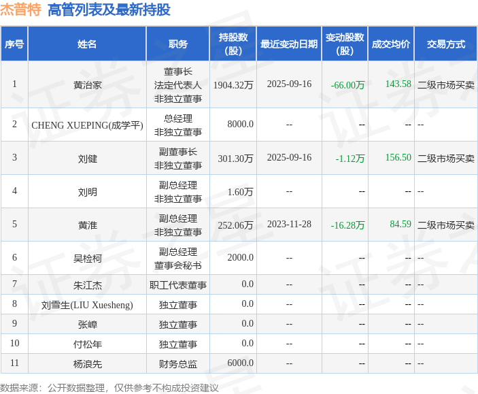Image resolution: width=478 pixels, height=394 pixels.
Task: Click the name 刘雪生(LIU Xuesheng)
Action: click(87, 305)
